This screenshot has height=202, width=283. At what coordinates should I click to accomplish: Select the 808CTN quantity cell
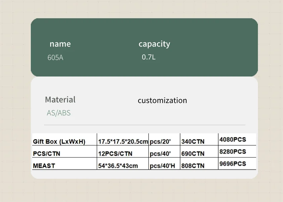193,166
